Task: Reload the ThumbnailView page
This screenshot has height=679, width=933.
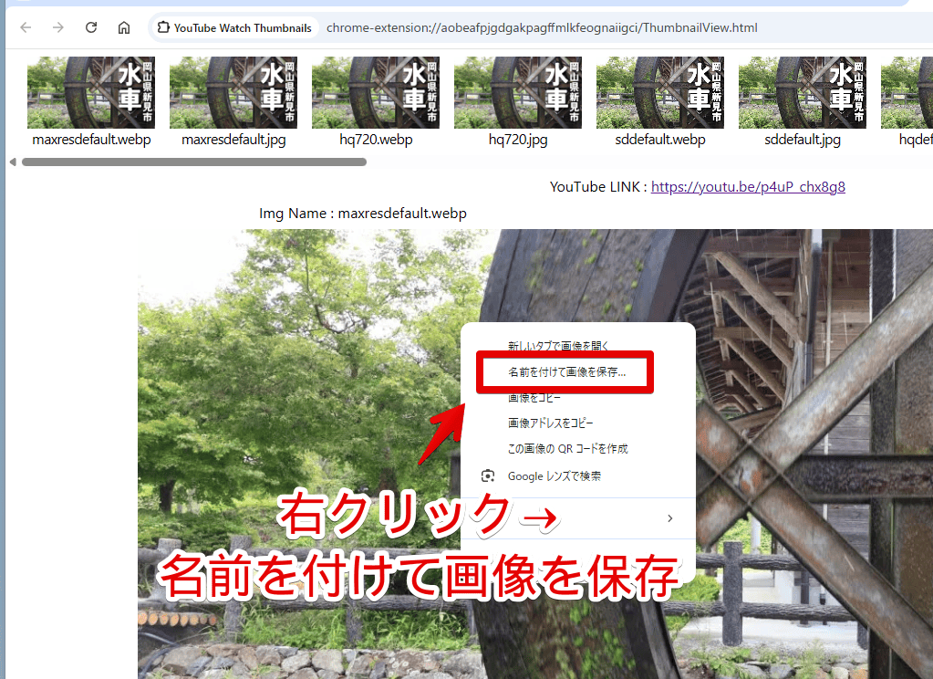Action: tap(90, 27)
